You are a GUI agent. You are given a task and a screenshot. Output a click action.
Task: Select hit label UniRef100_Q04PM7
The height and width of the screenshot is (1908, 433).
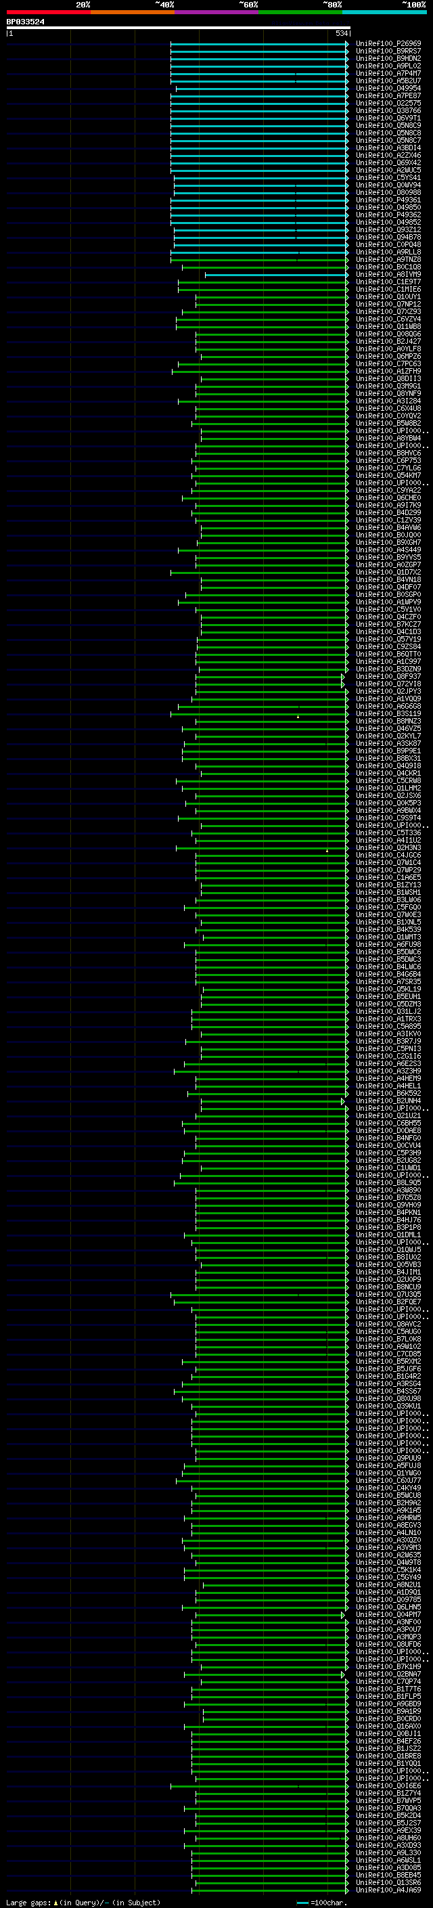[x=388, y=1614]
